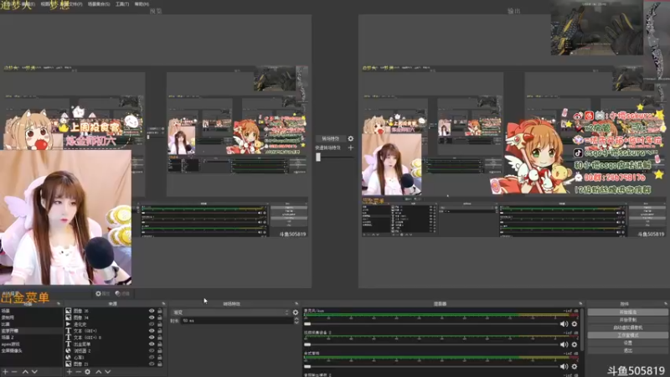Click the studio-mode transition T-bar slider
This screenshot has width=670, height=377.
coord(334,158)
